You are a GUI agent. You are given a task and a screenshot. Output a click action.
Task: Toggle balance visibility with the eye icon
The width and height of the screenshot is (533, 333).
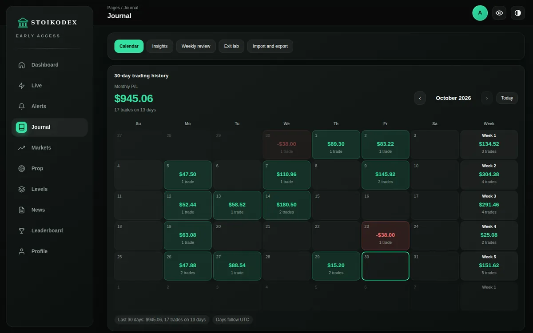click(499, 13)
